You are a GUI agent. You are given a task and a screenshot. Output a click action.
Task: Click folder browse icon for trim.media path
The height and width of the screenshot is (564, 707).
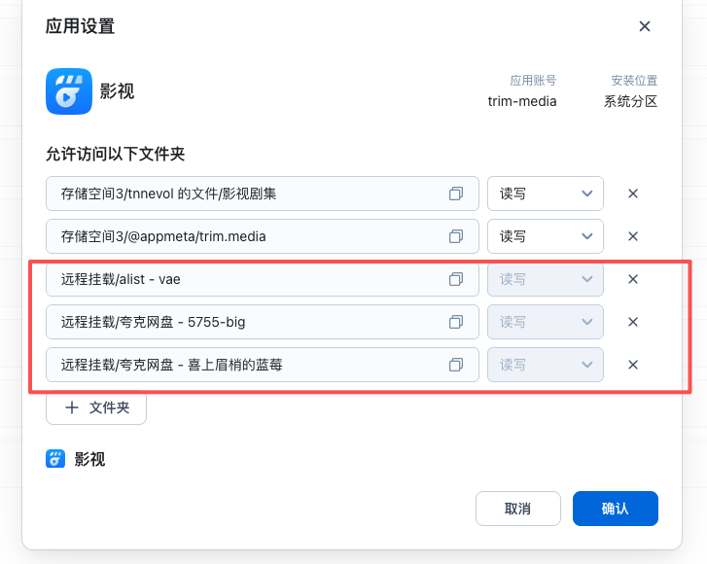455,236
